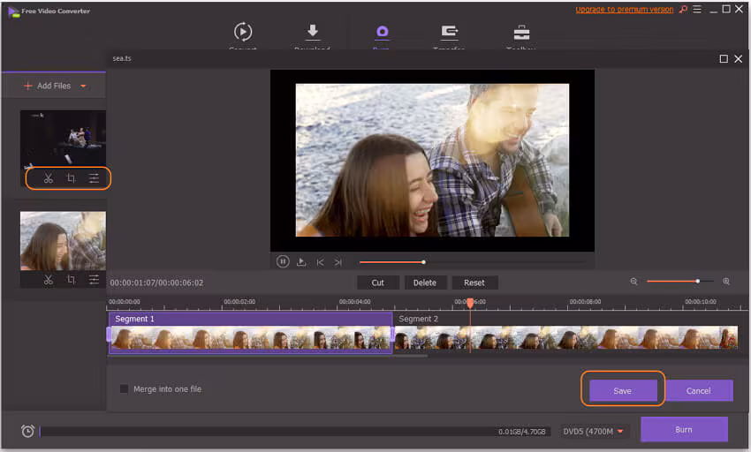The height and width of the screenshot is (452, 751).
Task: Zoom out the timeline with magnifier icon
Action: tap(633, 282)
